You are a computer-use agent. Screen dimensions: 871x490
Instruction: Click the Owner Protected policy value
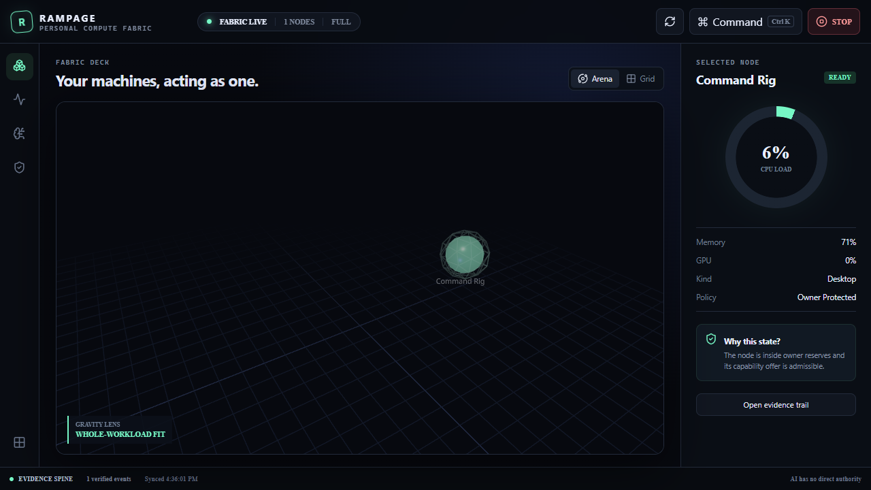point(827,297)
